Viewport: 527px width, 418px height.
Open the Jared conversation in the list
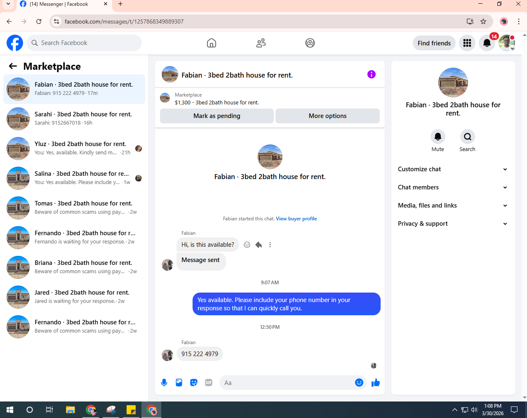tap(74, 297)
